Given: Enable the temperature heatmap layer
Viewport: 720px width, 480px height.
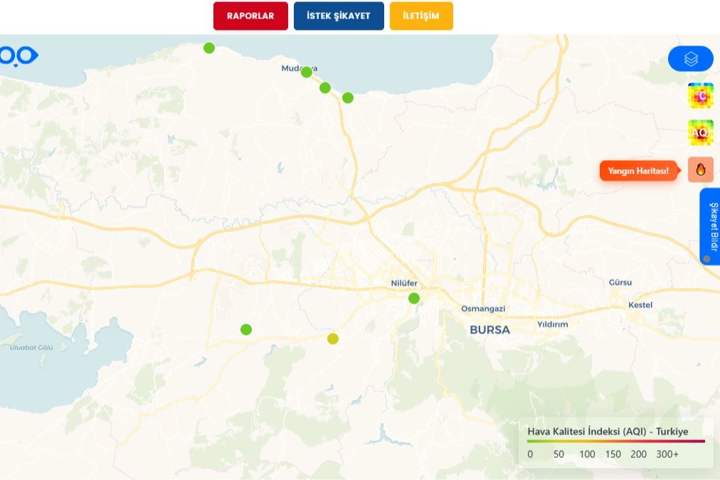Looking at the screenshot, I should [x=700, y=96].
